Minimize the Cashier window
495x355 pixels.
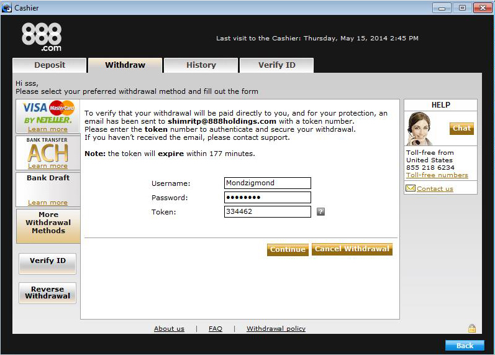point(442,8)
